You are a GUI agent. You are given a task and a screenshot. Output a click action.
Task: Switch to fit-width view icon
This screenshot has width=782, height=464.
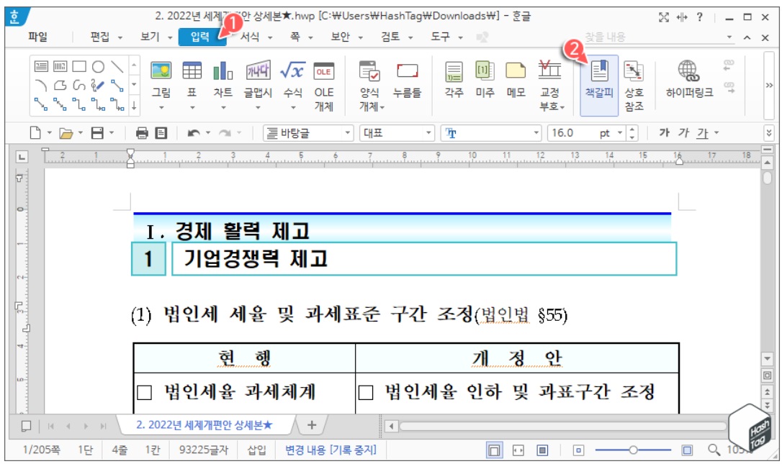click(518, 450)
